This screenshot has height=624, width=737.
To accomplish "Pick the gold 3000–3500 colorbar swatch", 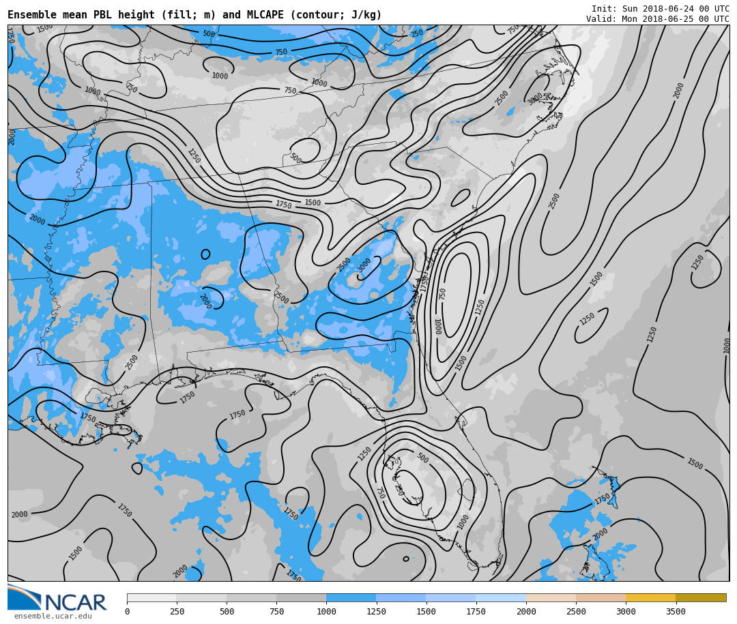I will tap(650, 597).
